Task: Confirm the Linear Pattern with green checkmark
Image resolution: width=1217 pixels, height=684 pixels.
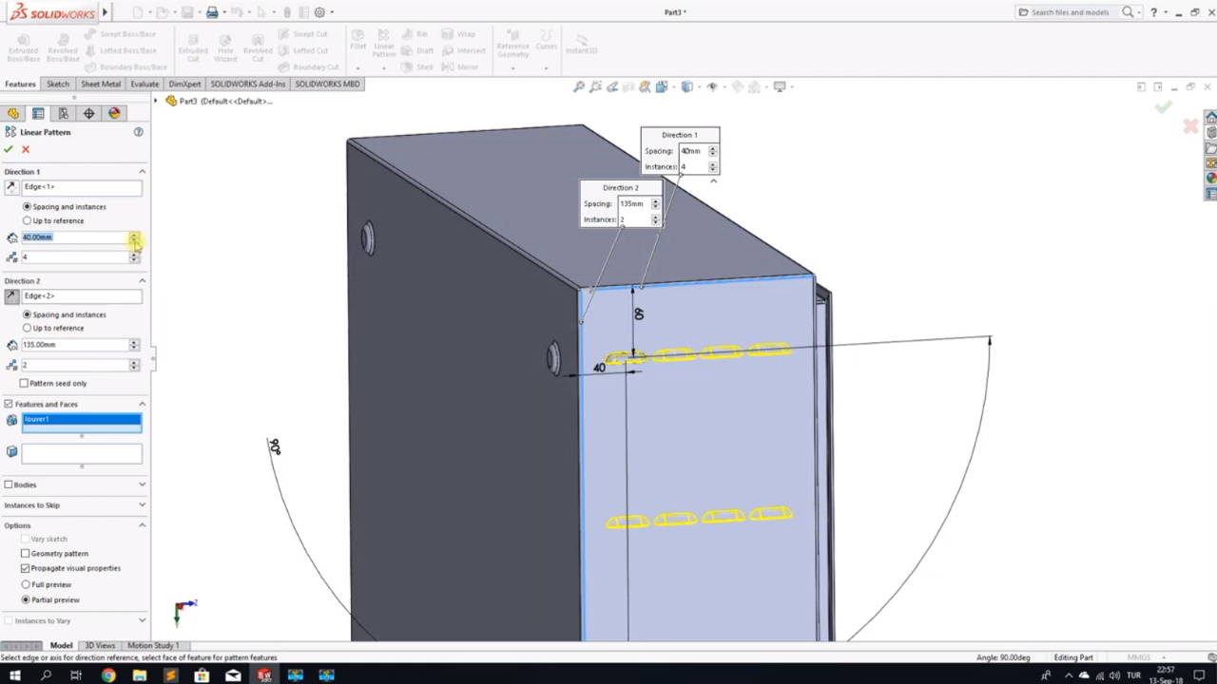Action: (9, 149)
